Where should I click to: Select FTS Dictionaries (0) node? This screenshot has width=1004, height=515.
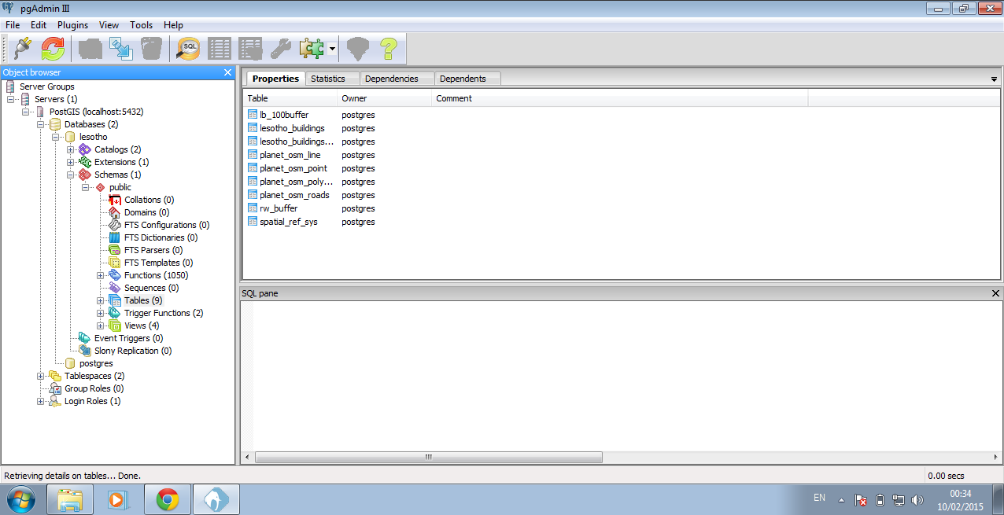[x=161, y=237]
